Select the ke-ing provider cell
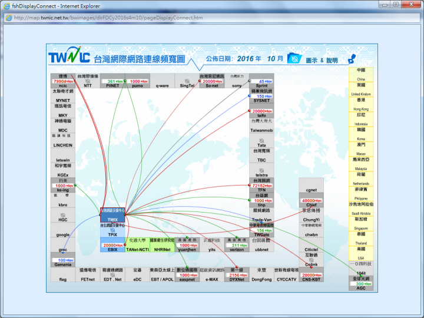Viewport: 424px width, 318px height. point(63,185)
